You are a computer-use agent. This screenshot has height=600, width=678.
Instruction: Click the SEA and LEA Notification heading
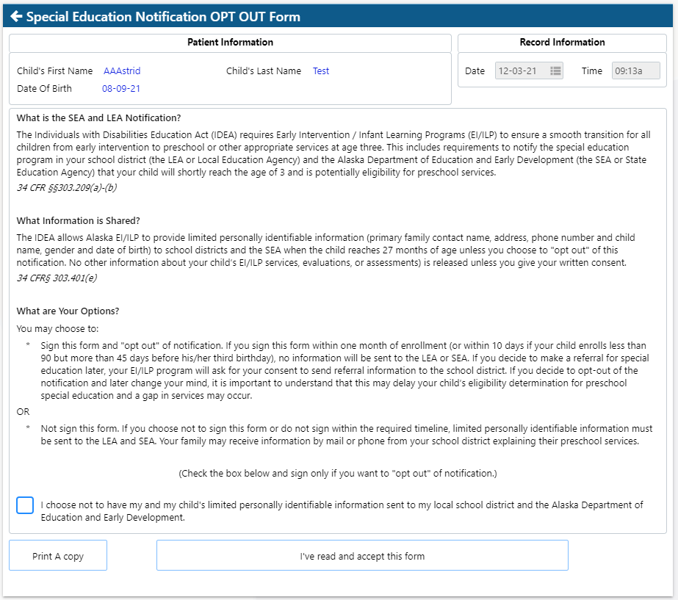click(x=98, y=118)
